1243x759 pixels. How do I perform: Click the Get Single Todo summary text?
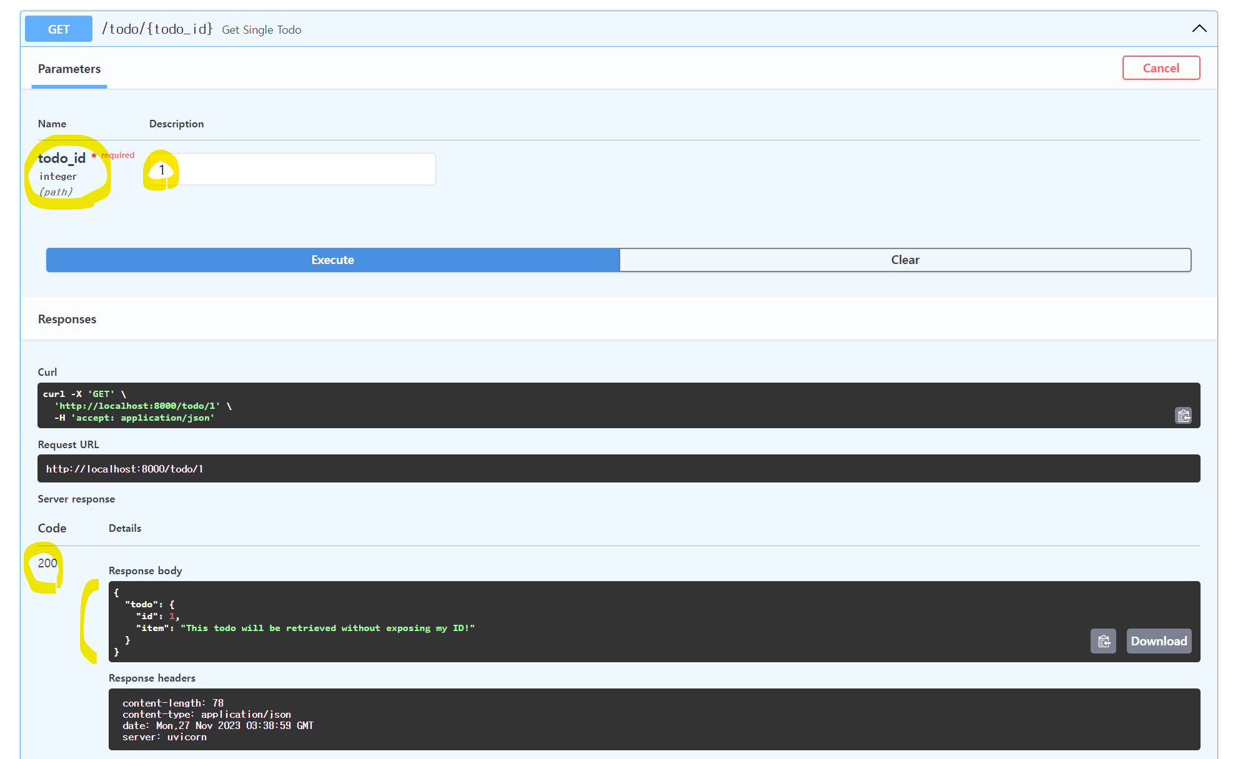(261, 30)
